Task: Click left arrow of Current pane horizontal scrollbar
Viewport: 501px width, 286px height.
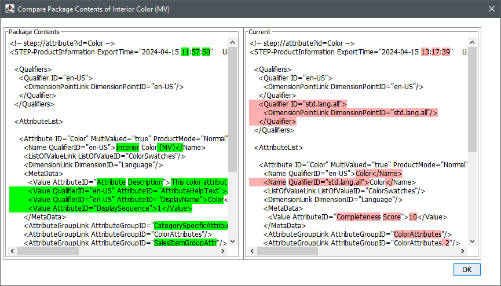Action: click(x=253, y=251)
